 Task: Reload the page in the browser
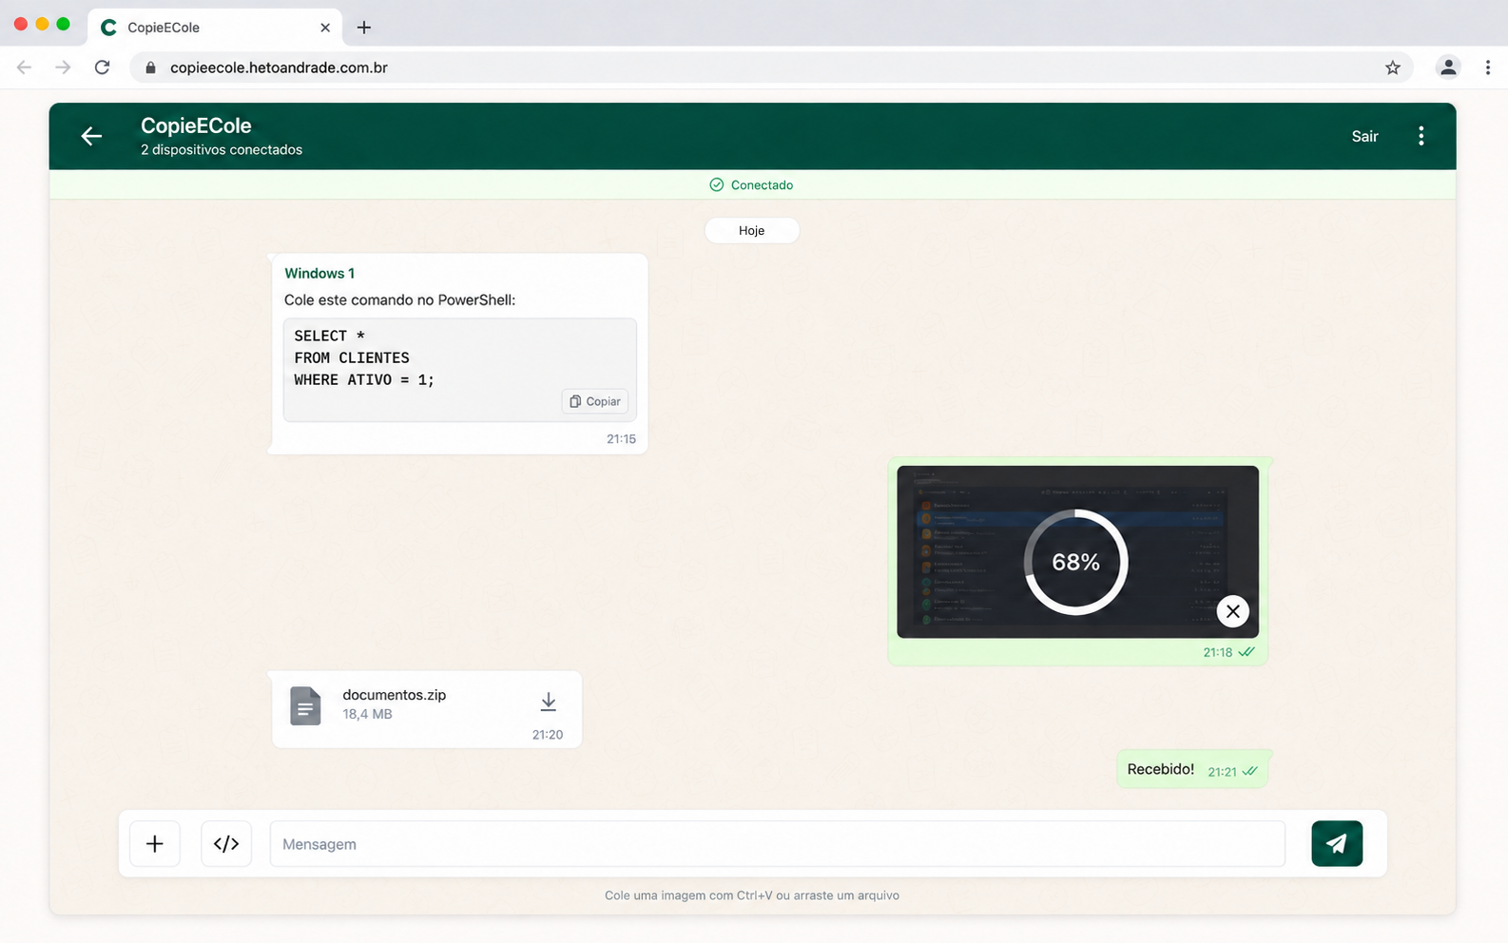[103, 67]
